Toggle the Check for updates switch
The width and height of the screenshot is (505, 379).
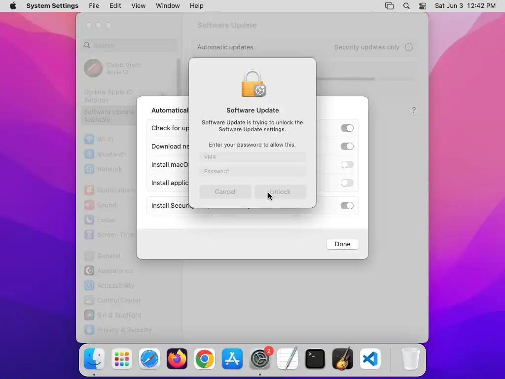347,128
